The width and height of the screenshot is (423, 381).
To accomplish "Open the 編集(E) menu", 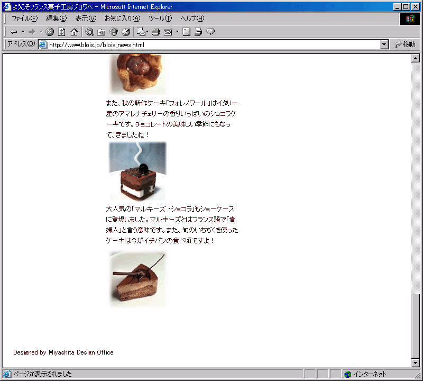I will pos(57,19).
